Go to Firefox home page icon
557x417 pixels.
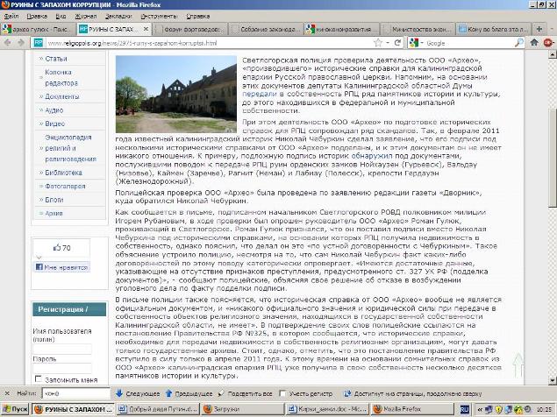534,43
